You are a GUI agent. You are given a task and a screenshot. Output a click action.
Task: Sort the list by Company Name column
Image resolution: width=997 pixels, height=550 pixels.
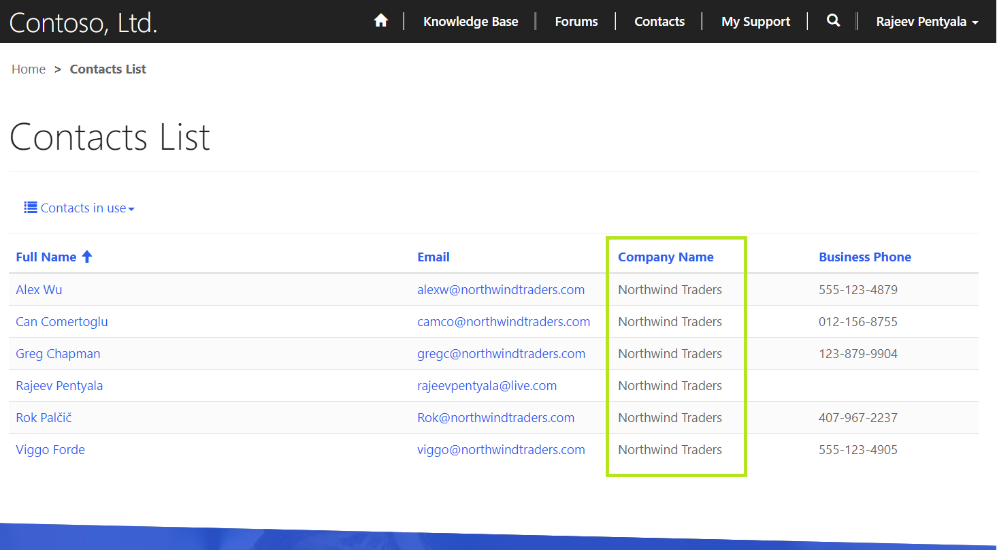pos(666,257)
